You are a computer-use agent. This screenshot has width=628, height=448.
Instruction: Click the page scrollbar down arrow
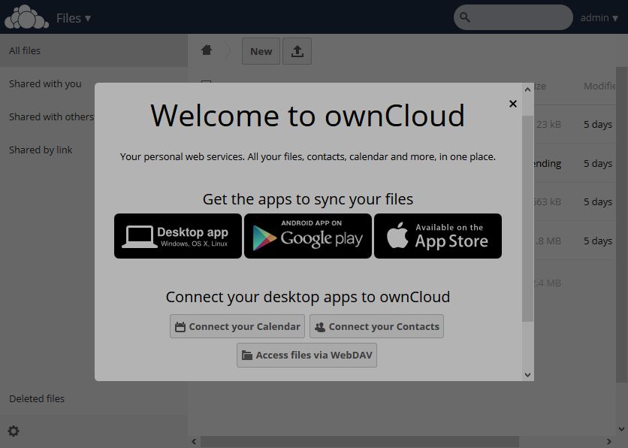[621, 428]
